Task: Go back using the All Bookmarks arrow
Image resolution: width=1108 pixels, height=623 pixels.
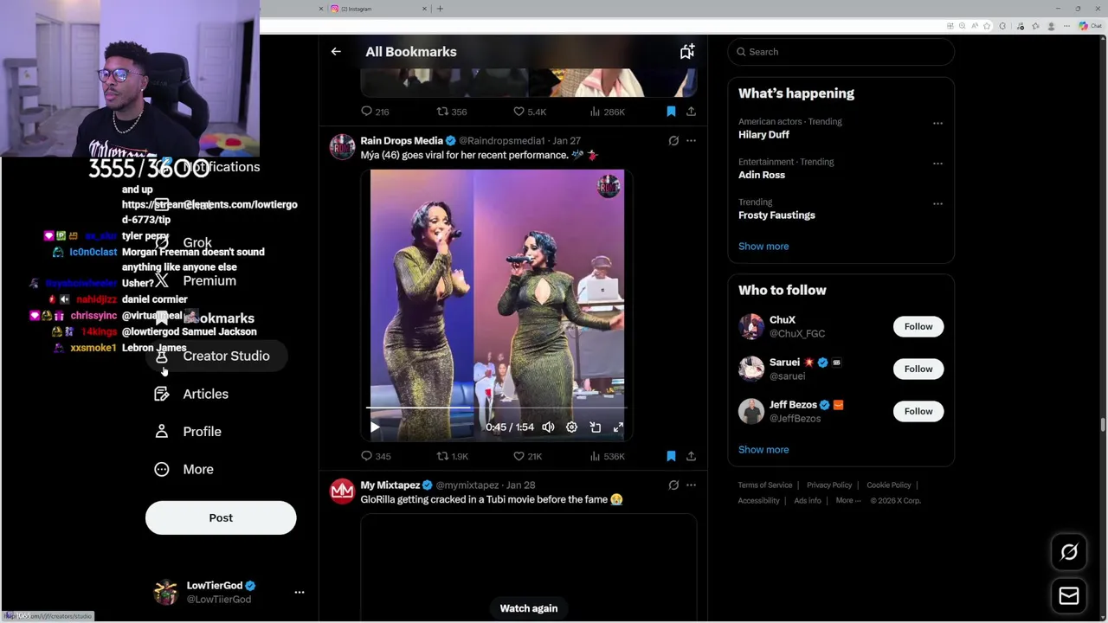Action: pyautogui.click(x=336, y=52)
